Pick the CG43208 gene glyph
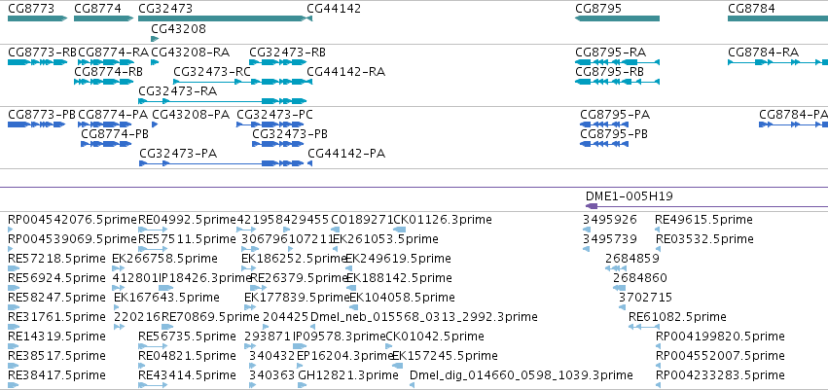Screen dimensions: 828x390 [x=155, y=39]
